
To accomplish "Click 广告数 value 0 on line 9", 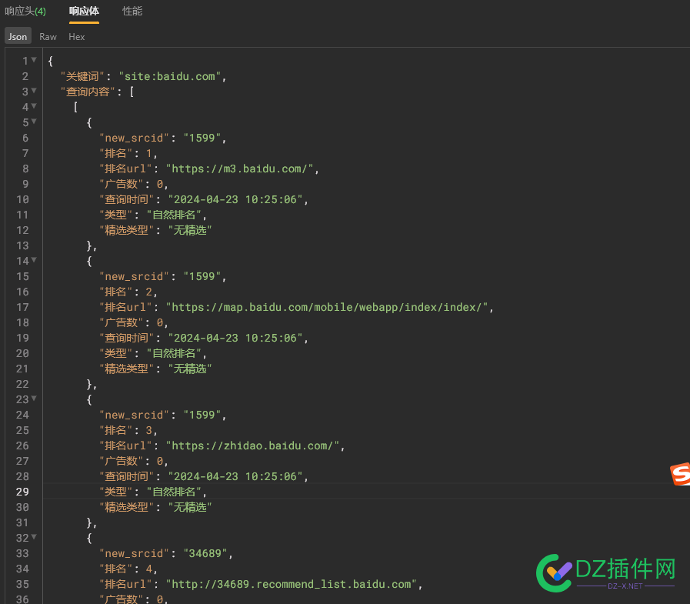I will coord(160,184).
